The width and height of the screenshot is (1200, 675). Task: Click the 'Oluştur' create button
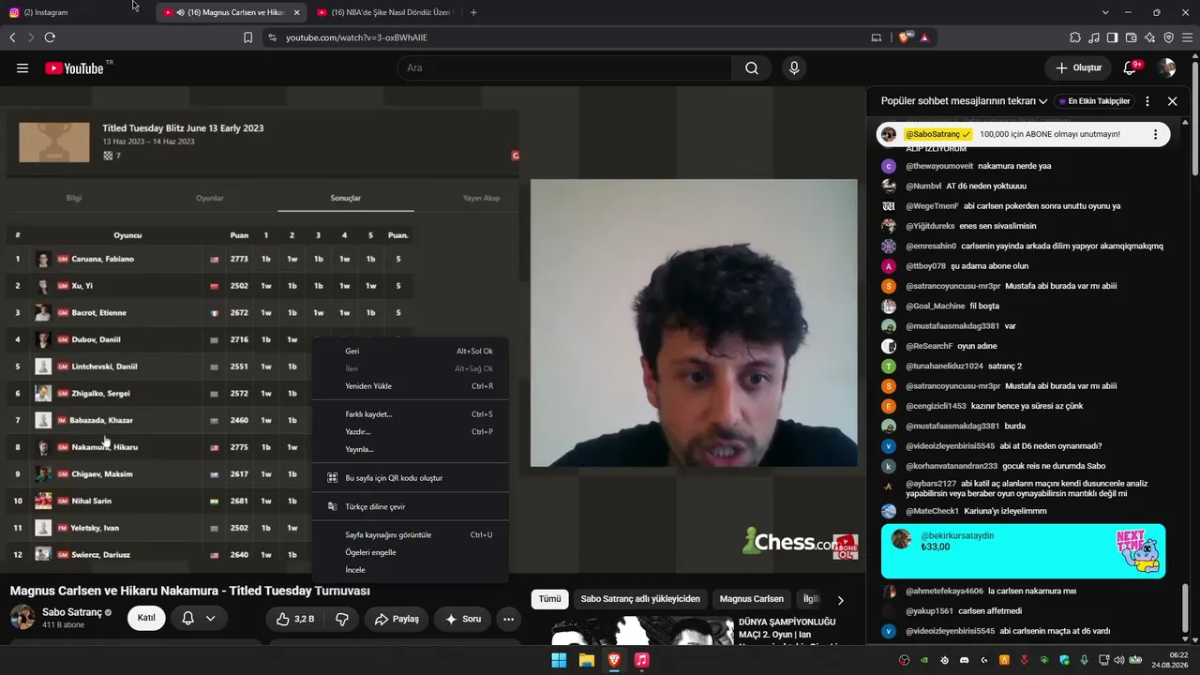pyautogui.click(x=1078, y=67)
